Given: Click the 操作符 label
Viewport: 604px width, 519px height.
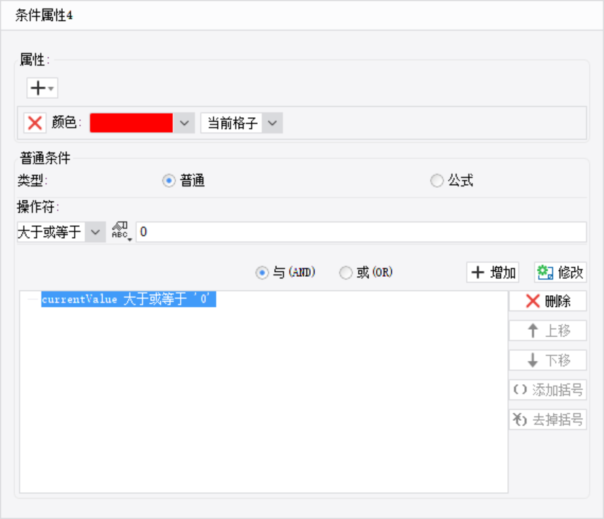Looking at the screenshot, I should (x=37, y=207).
